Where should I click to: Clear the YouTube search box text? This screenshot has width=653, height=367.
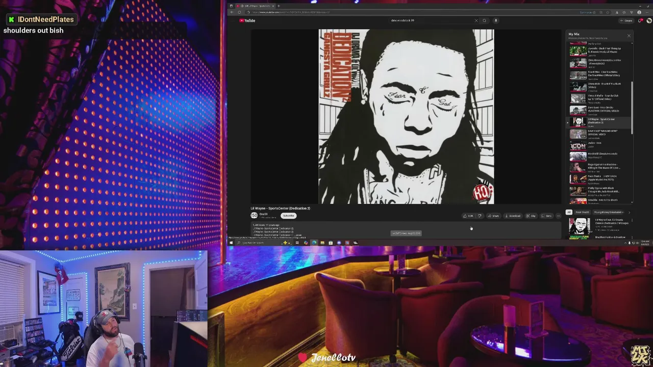pyautogui.click(x=476, y=21)
